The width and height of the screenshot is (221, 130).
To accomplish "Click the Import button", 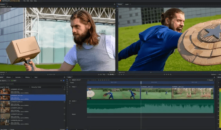I will point(4,80).
